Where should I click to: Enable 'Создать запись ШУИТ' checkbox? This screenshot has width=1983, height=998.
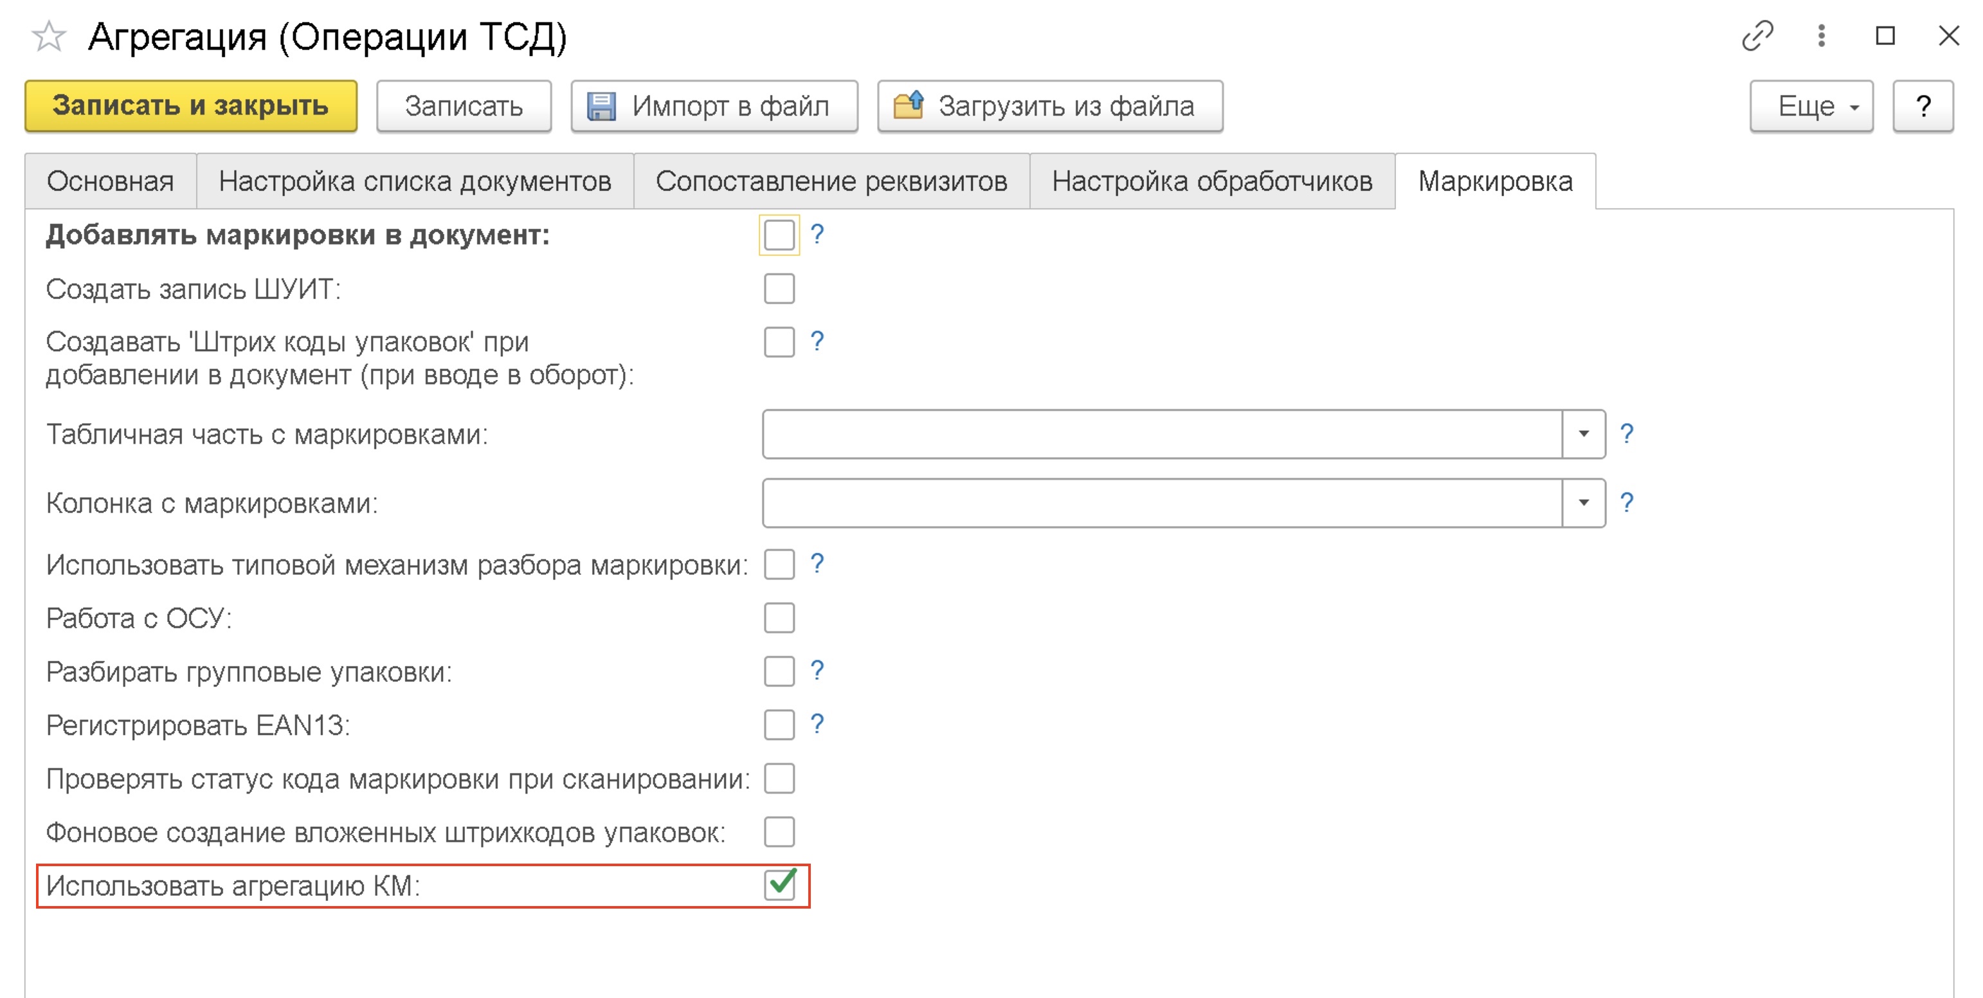[x=779, y=289]
